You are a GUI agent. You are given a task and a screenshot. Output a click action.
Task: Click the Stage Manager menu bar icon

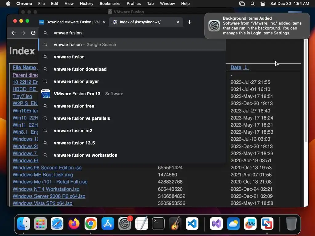[x=242, y=4]
